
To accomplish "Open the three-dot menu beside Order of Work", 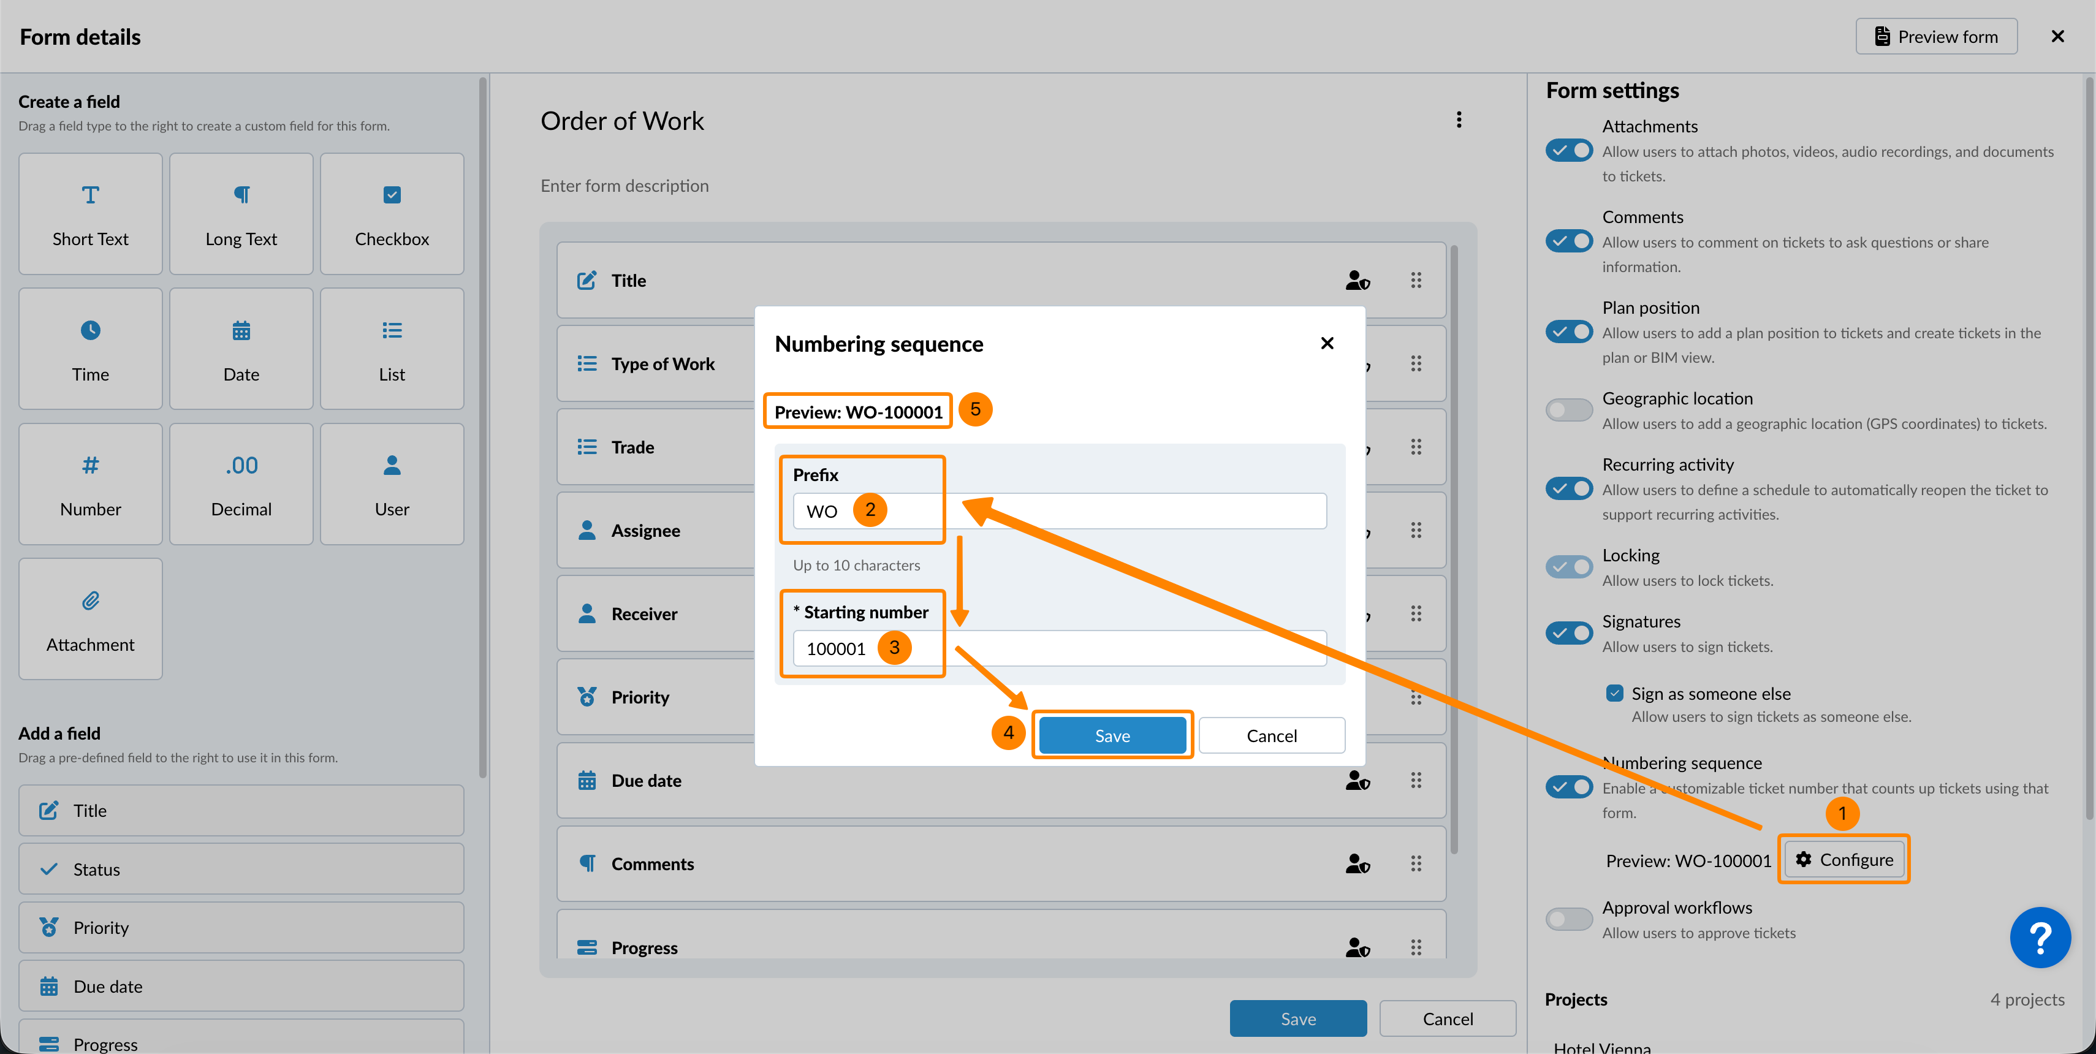I will (x=1459, y=120).
